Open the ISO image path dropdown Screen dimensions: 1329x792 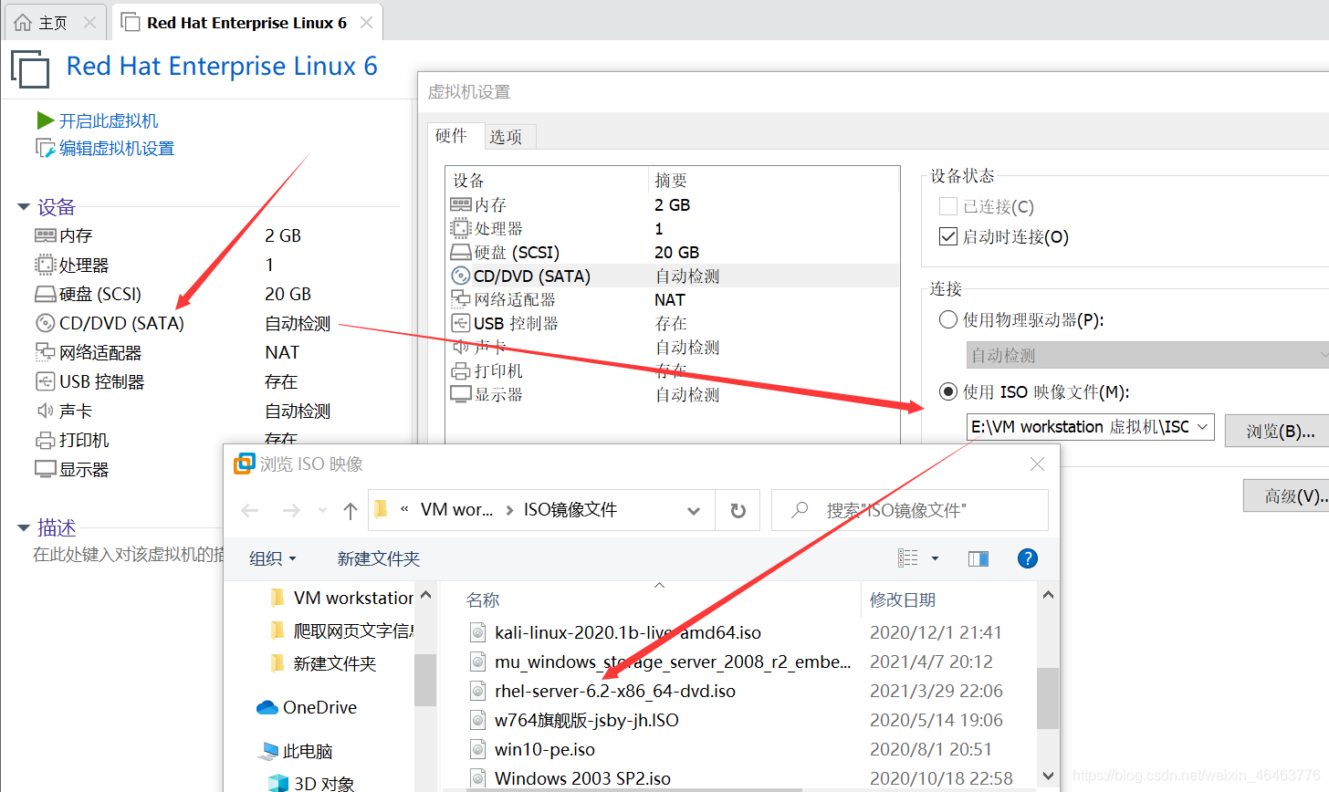[x=1203, y=426]
